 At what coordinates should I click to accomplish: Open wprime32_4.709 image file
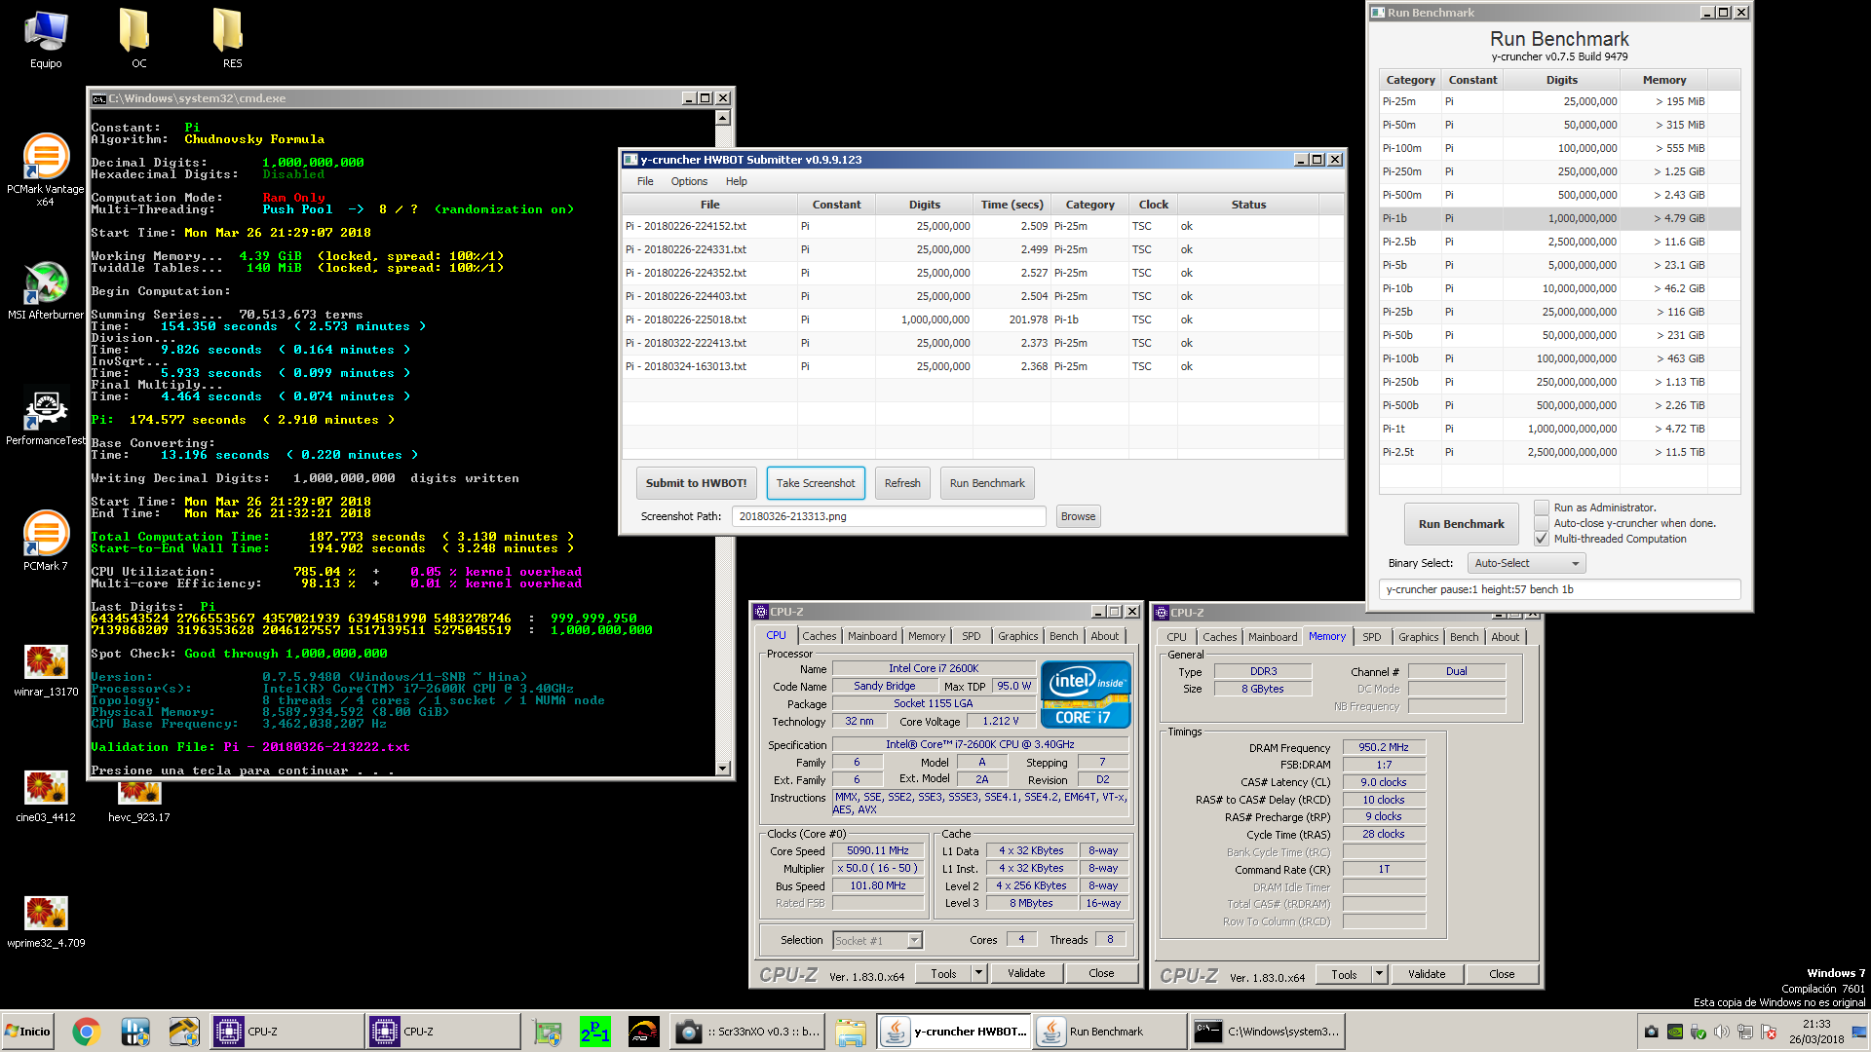pyautogui.click(x=46, y=921)
